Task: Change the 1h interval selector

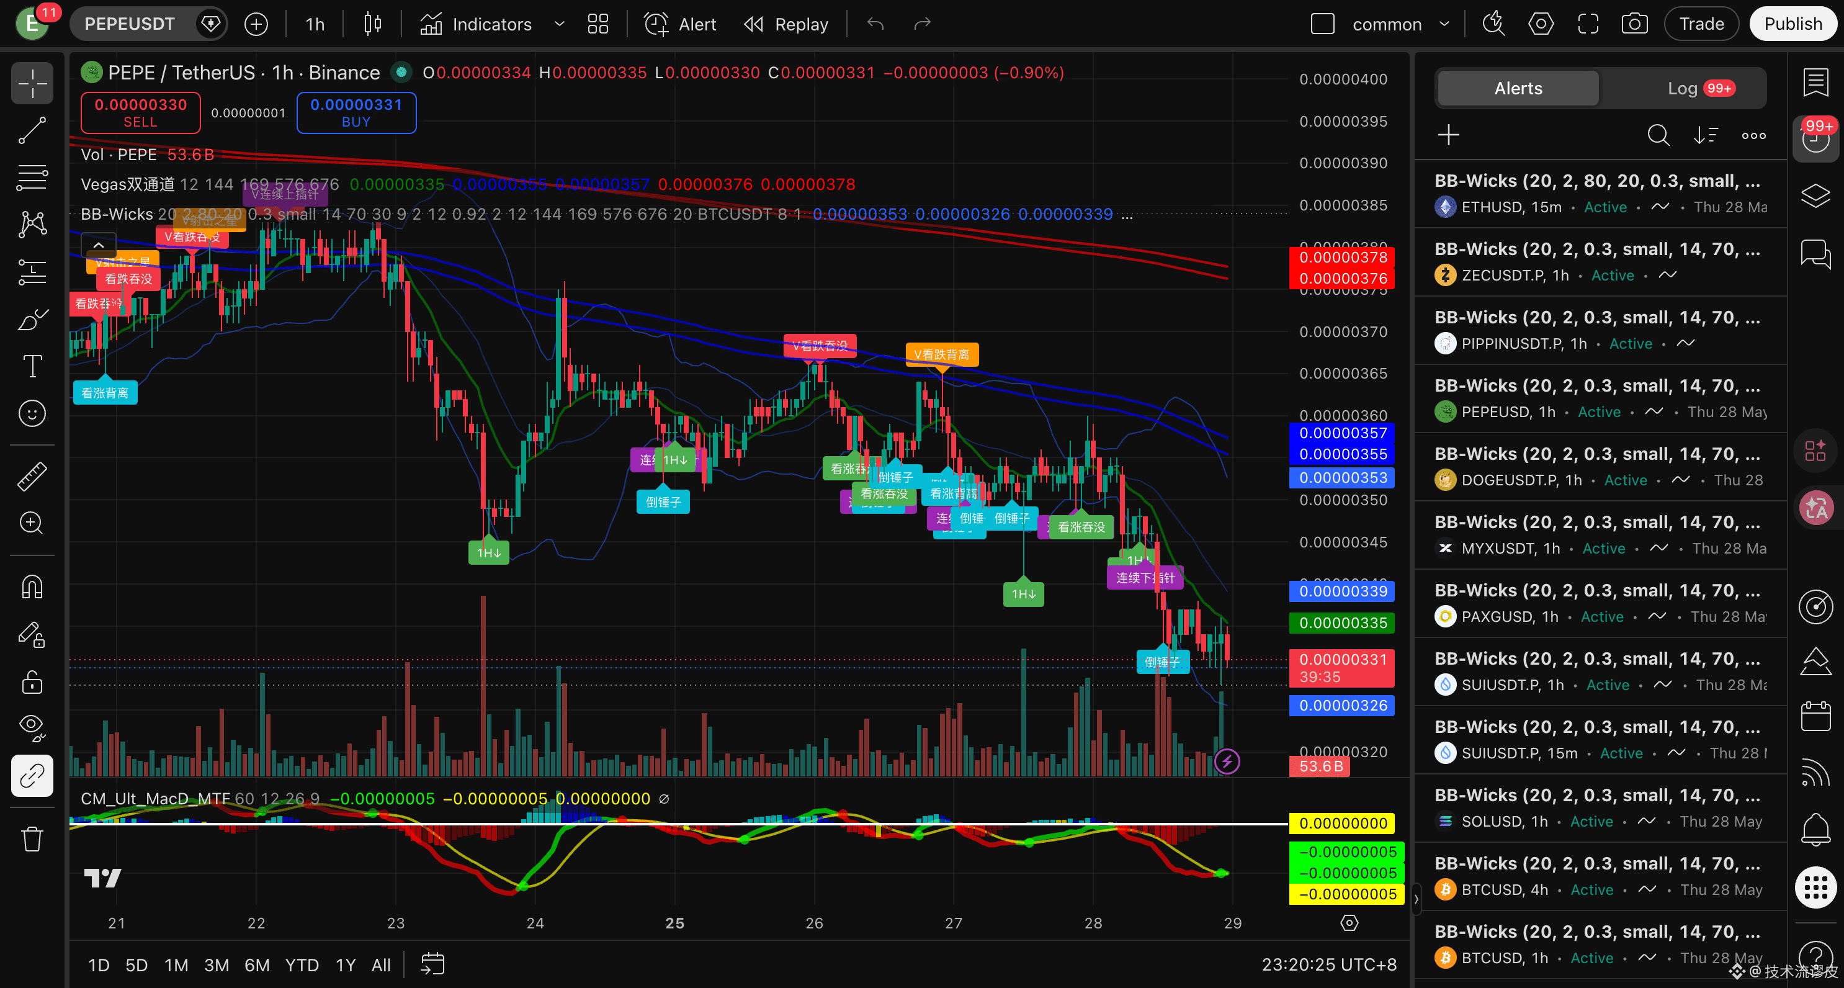Action: 315,24
